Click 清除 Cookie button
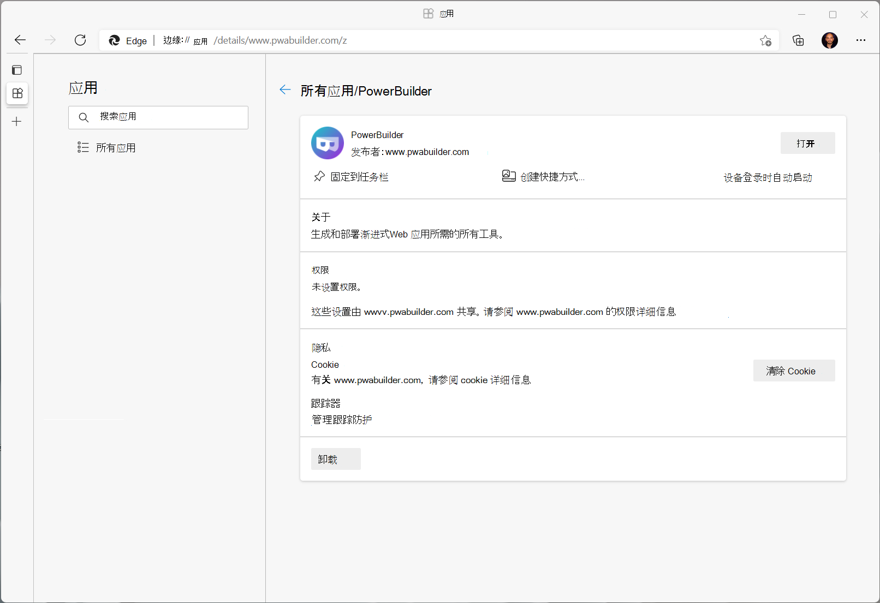880x603 pixels. (x=794, y=371)
